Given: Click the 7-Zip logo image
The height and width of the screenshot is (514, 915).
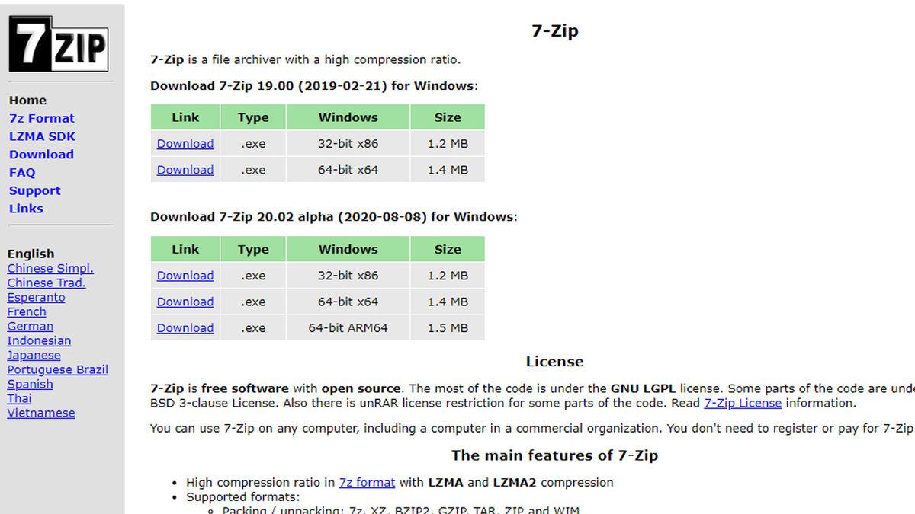Looking at the screenshot, I should tap(59, 44).
